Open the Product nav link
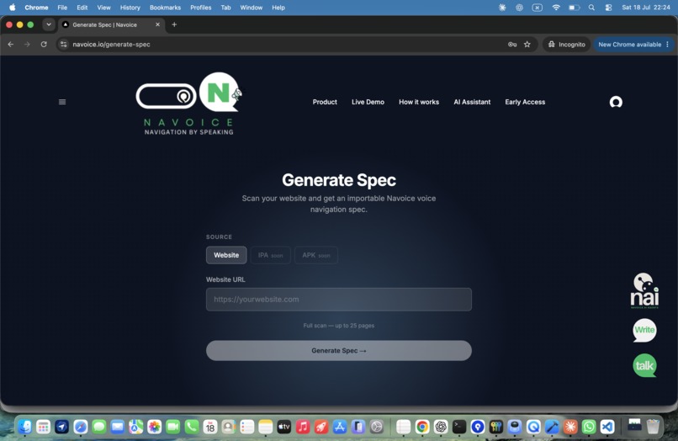This screenshot has width=678, height=441. pyautogui.click(x=325, y=102)
